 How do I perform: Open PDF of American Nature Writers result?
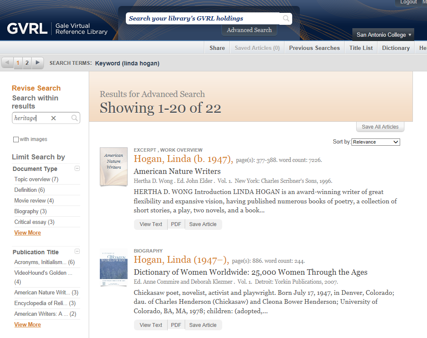pos(176,224)
